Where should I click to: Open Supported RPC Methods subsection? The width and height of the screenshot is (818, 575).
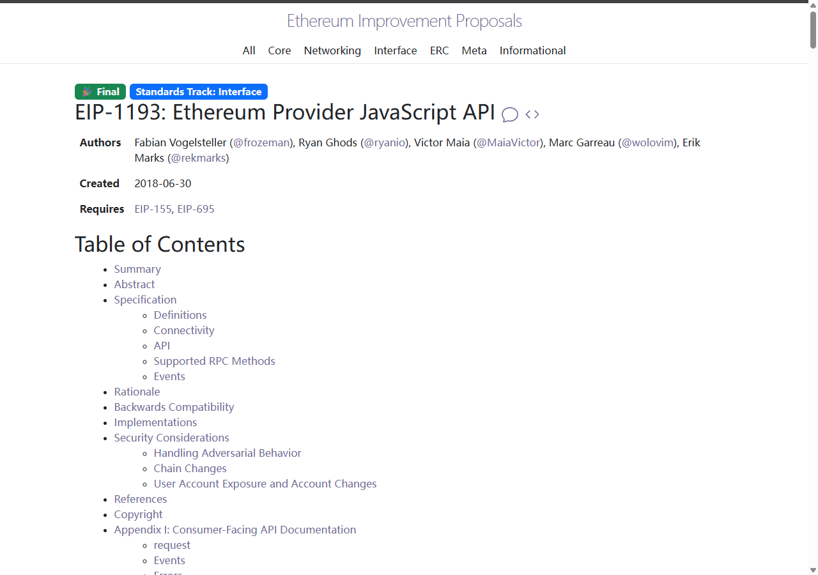(x=215, y=361)
